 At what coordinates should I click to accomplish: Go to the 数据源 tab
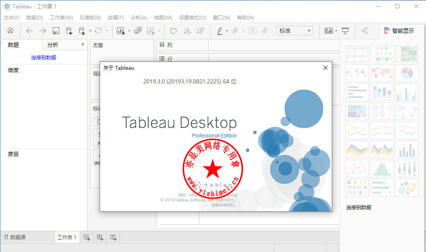[x=15, y=237]
